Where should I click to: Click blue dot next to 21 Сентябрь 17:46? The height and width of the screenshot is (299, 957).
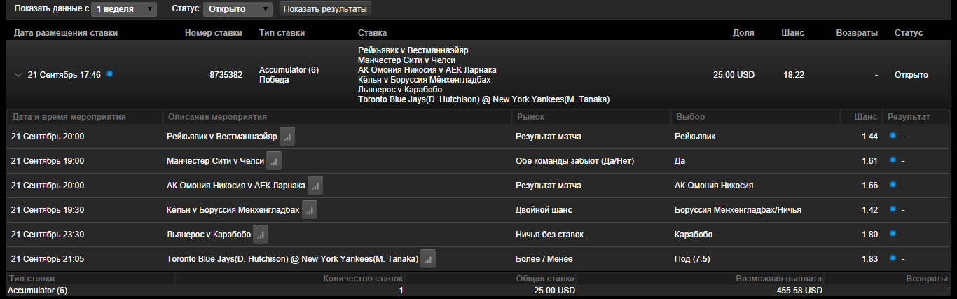coord(110,74)
